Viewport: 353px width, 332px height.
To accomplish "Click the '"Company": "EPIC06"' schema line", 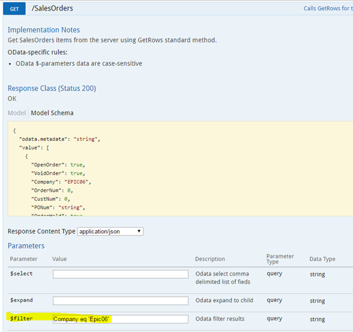I will pyautogui.click(x=61, y=182).
